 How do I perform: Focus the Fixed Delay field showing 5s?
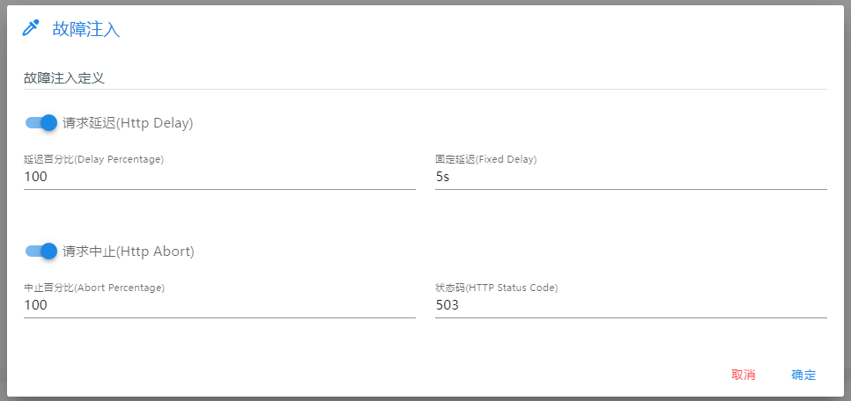tap(631, 177)
